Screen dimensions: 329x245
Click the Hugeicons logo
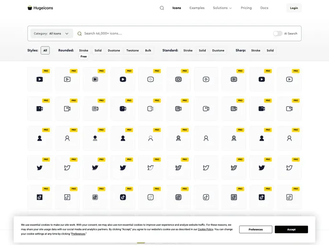point(41,8)
